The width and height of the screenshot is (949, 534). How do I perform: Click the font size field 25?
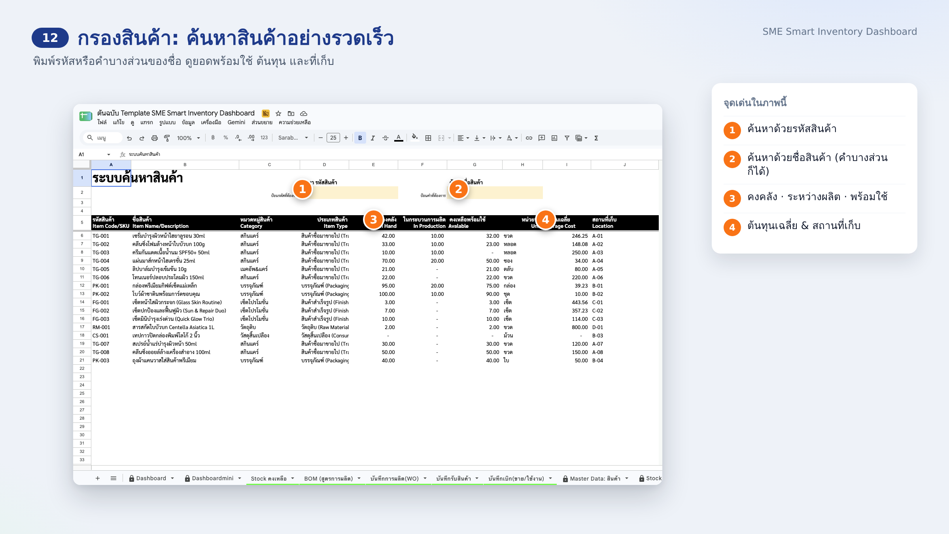333,138
